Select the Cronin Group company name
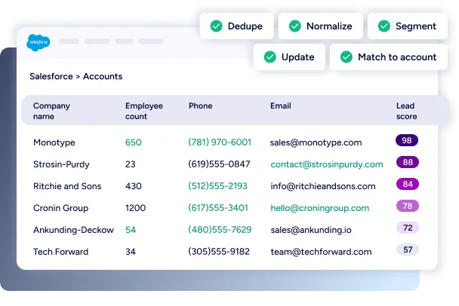Image resolution: width=459 pixels, height=306 pixels. click(x=60, y=208)
